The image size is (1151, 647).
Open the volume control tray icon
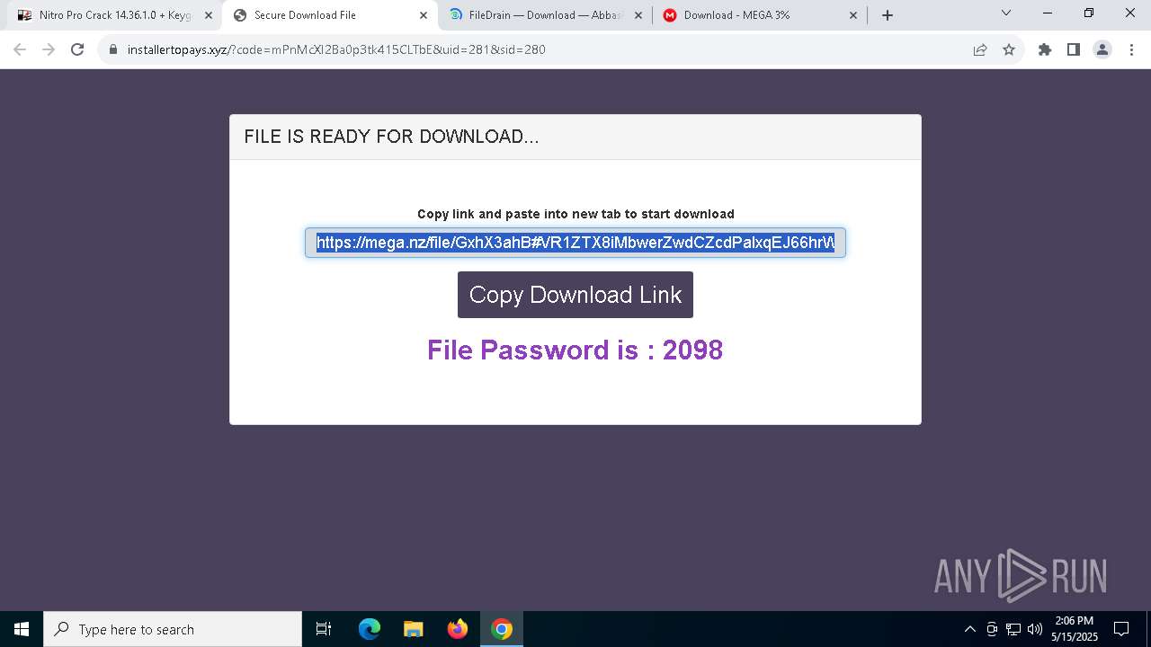[x=1035, y=629]
